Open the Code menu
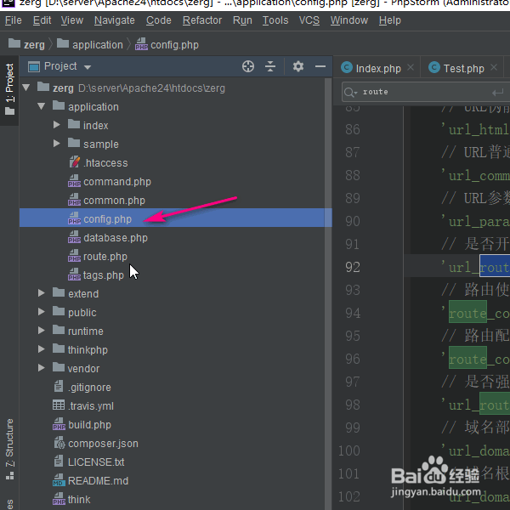This screenshot has height=510, width=510. pos(158,20)
